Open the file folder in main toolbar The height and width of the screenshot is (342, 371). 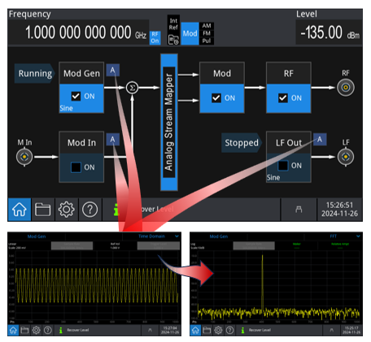(x=43, y=210)
